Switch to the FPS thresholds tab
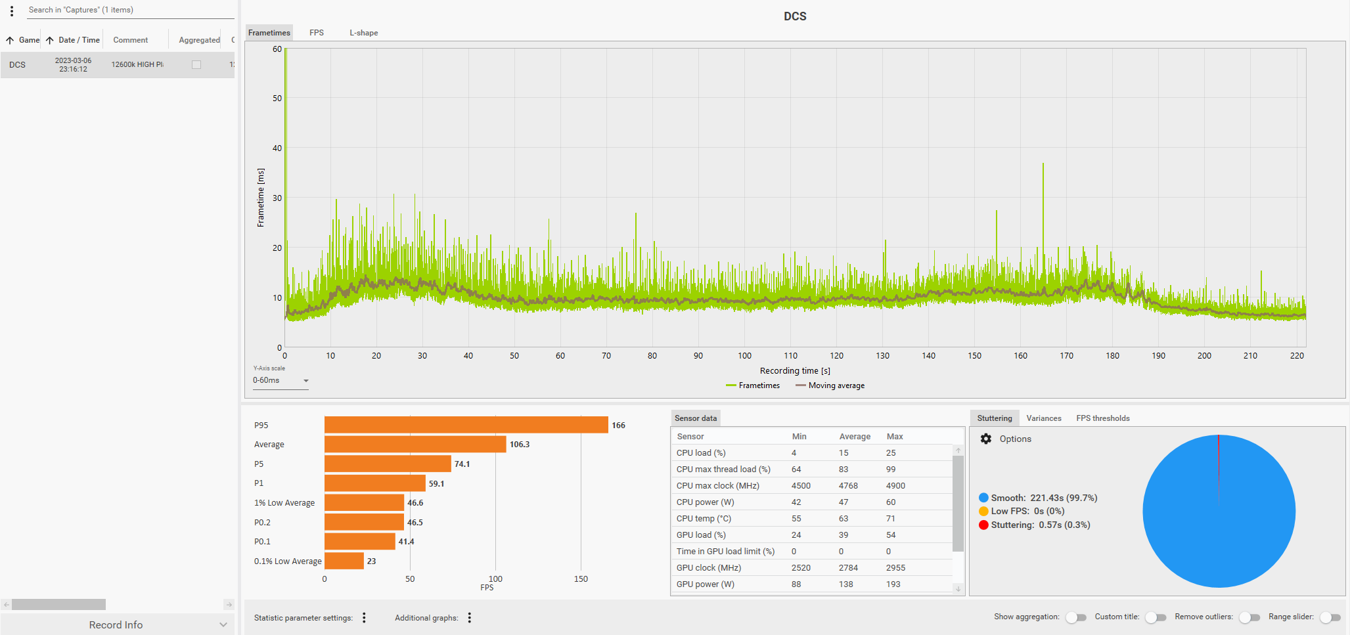 pos(1103,418)
